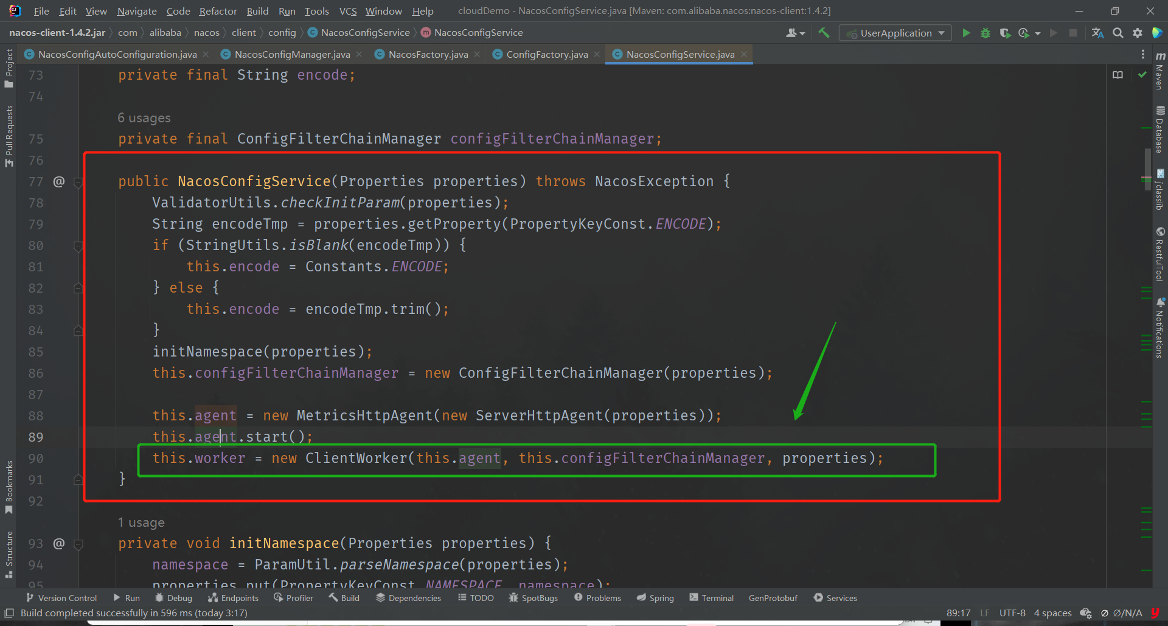Image resolution: width=1168 pixels, height=626 pixels.
Task: Switch to NacosConfigManager.java tab
Action: click(x=292, y=54)
